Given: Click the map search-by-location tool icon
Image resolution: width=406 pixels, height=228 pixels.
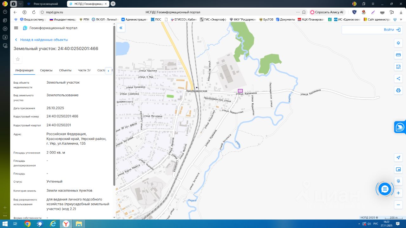Looking at the screenshot, I should [x=398, y=181].
